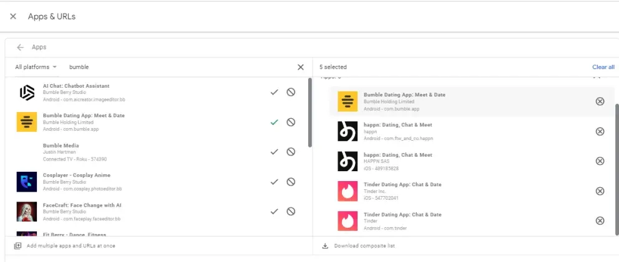This screenshot has width=619, height=262.
Task: Click iOS - 489185828 identifier text
Action: 381,168
